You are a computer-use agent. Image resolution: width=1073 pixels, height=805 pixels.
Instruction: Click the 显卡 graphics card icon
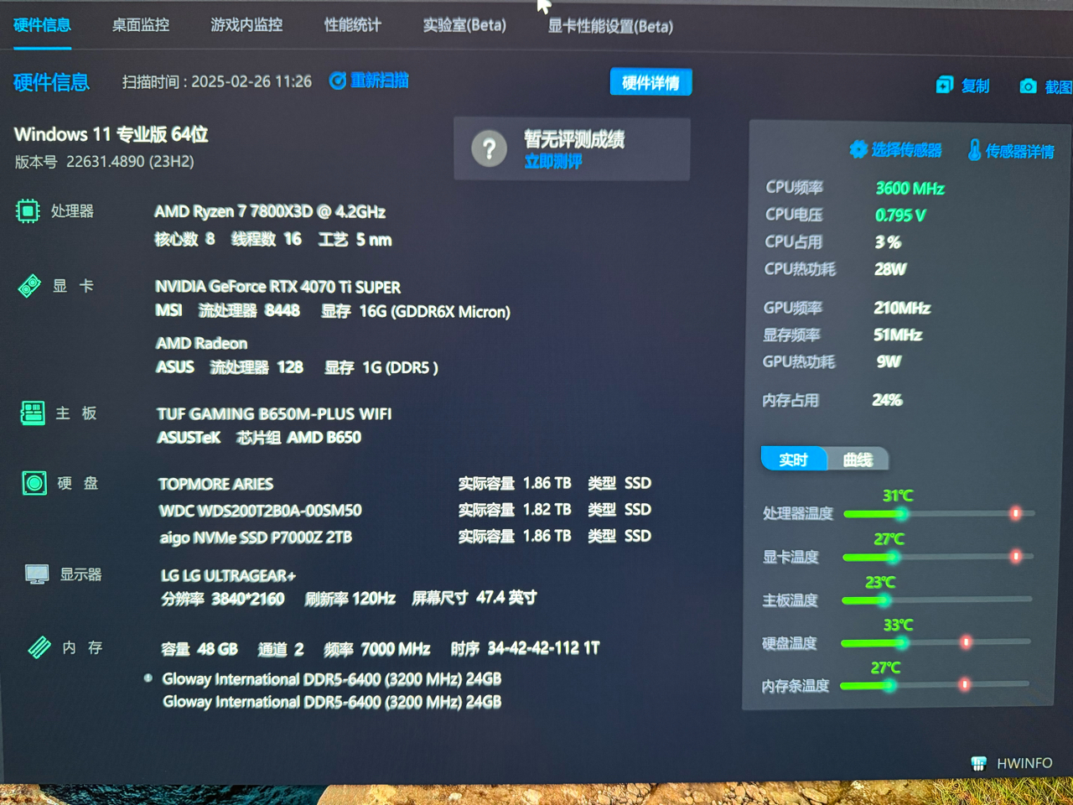point(29,285)
